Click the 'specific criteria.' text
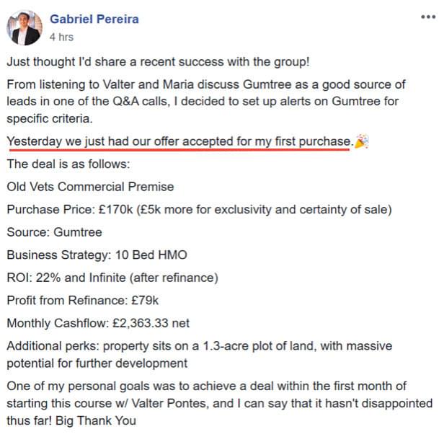 click(x=50, y=119)
